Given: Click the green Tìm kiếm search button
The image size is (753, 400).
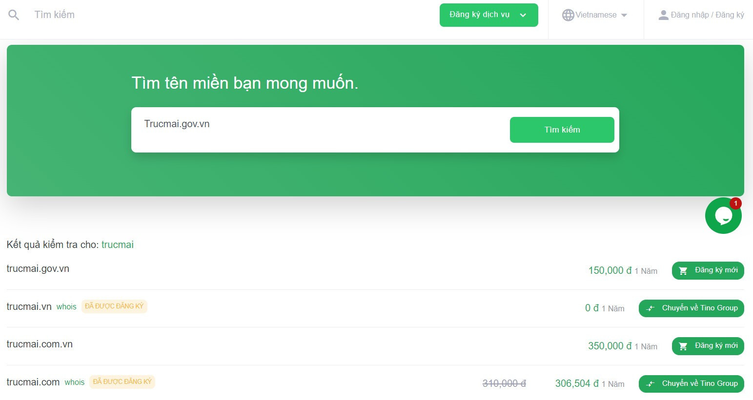Looking at the screenshot, I should 562,130.
